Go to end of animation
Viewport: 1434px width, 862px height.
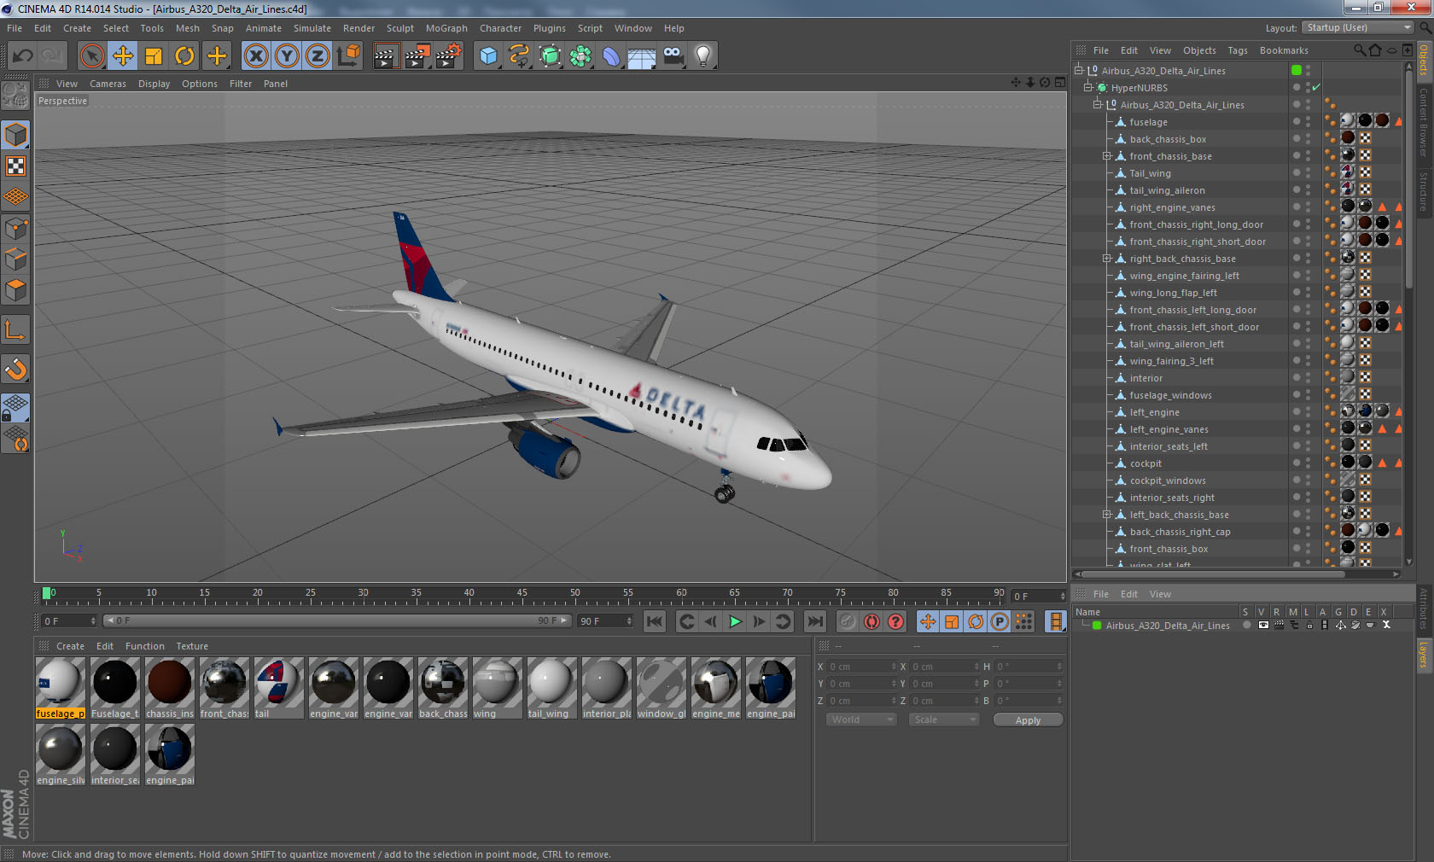click(815, 621)
